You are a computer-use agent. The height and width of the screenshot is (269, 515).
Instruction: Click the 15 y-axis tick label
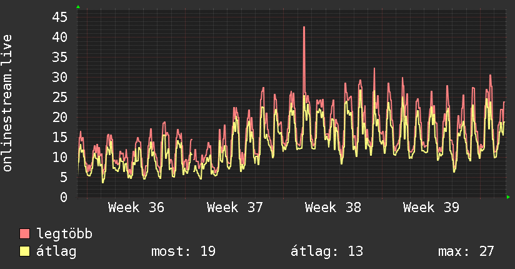pos(60,138)
